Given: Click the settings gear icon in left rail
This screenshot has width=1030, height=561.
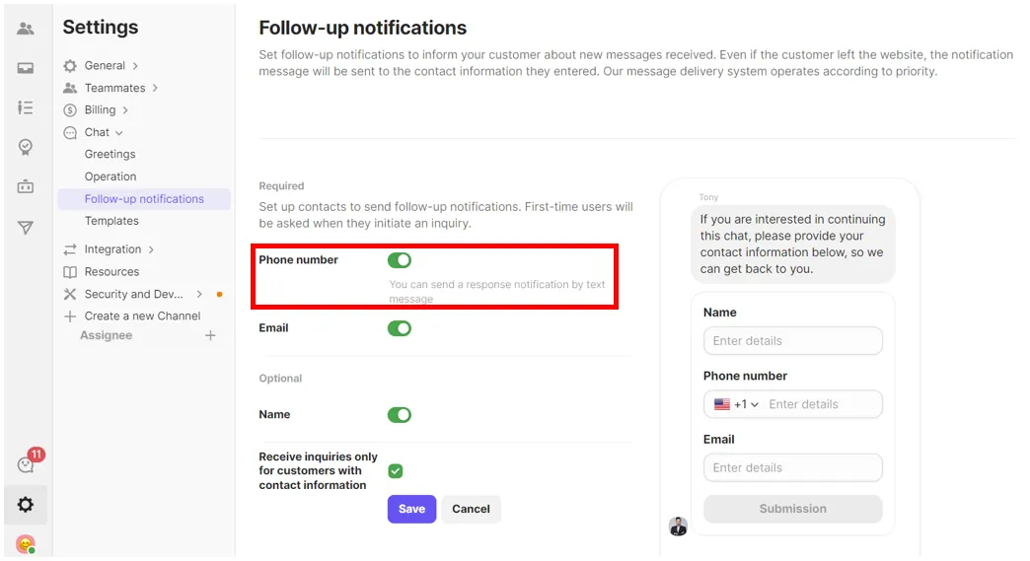Looking at the screenshot, I should click(x=26, y=505).
